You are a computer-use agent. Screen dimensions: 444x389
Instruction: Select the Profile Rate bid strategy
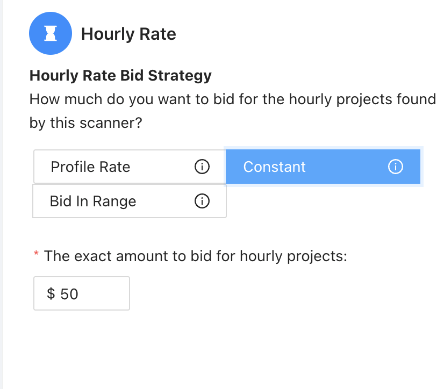click(130, 167)
